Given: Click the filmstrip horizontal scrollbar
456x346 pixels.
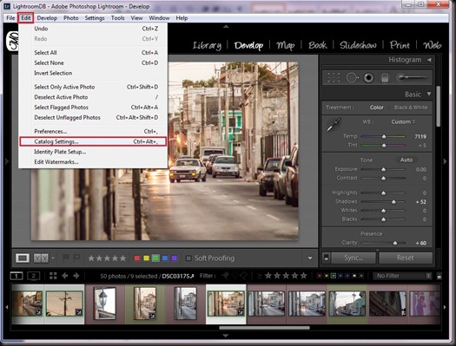Looking at the screenshot, I should coord(265,328).
